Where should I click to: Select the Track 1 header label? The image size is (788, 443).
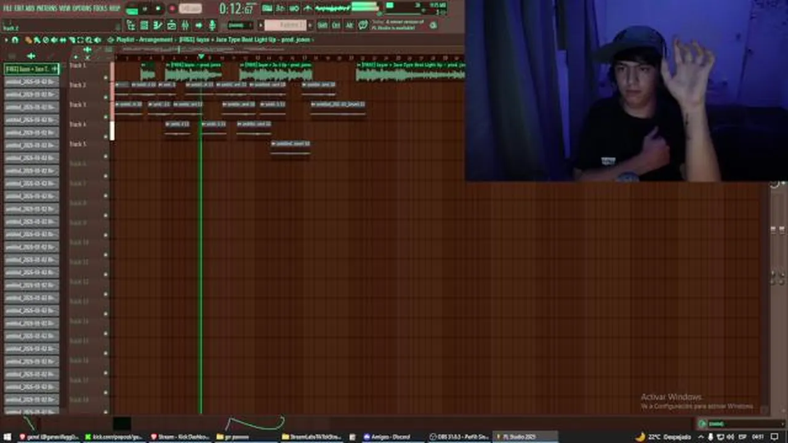tap(78, 65)
